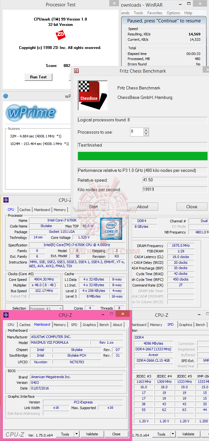Click Core Speed value 4904.30 MHz
Image resolution: width=209 pixels, height=441 pixels.
44,279
